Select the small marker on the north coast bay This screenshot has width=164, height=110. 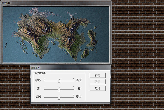(51, 22)
